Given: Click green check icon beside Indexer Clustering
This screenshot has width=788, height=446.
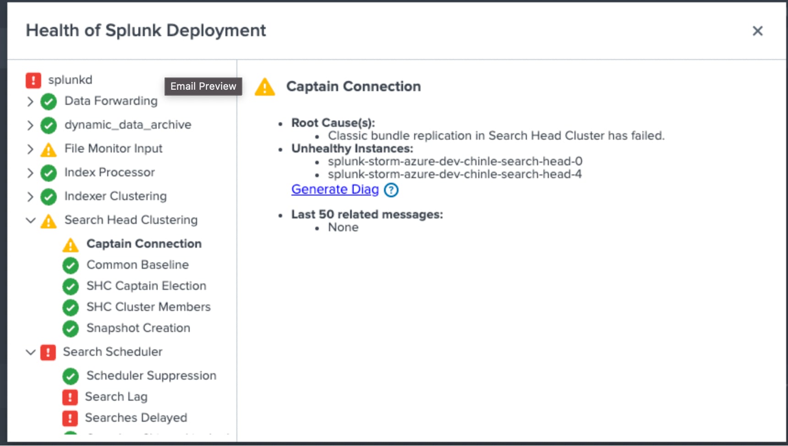Looking at the screenshot, I should click(49, 196).
